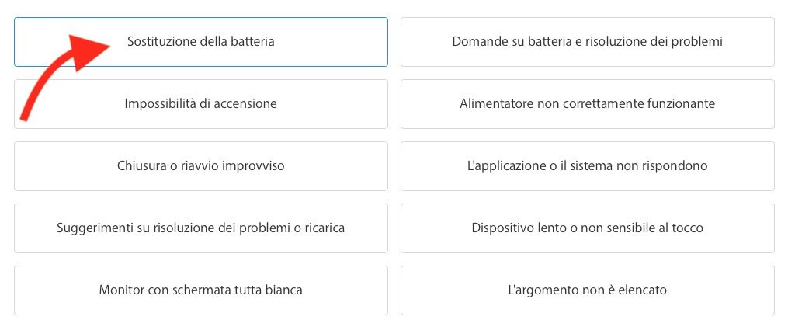The image size is (788, 327).
Task: Choose Impossibilità di accensione topic
Action: 200,104
